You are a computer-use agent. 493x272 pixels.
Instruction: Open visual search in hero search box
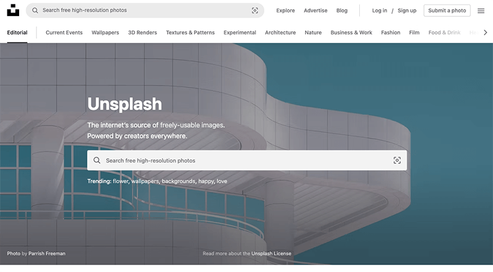pyautogui.click(x=397, y=160)
